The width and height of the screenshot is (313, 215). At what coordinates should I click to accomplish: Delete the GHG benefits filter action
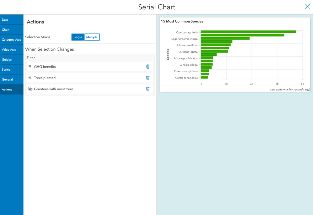148,67
